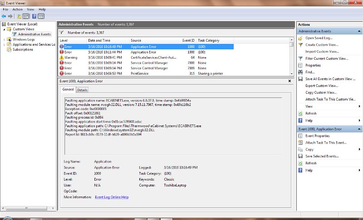Click the Event Properties icon
This screenshot has height=220, width=363.
300,136
